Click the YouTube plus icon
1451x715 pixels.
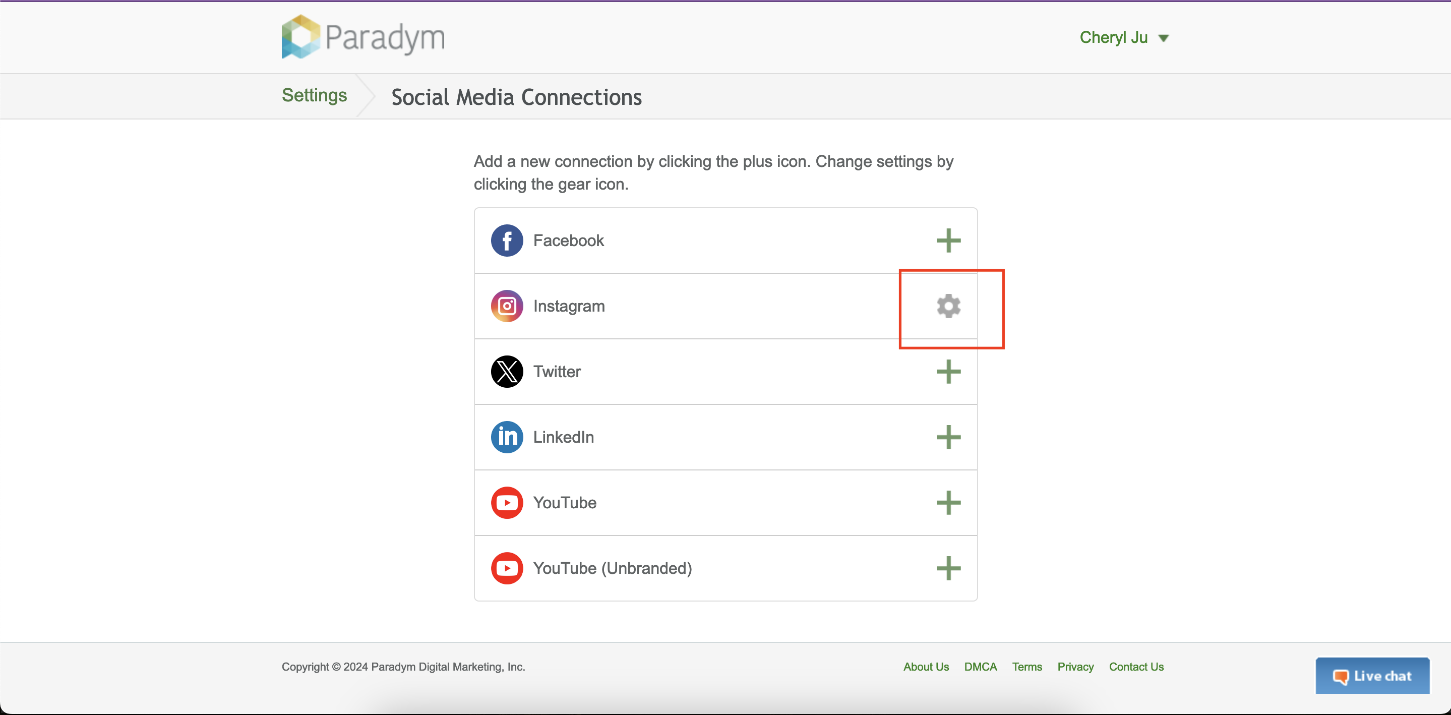(948, 503)
